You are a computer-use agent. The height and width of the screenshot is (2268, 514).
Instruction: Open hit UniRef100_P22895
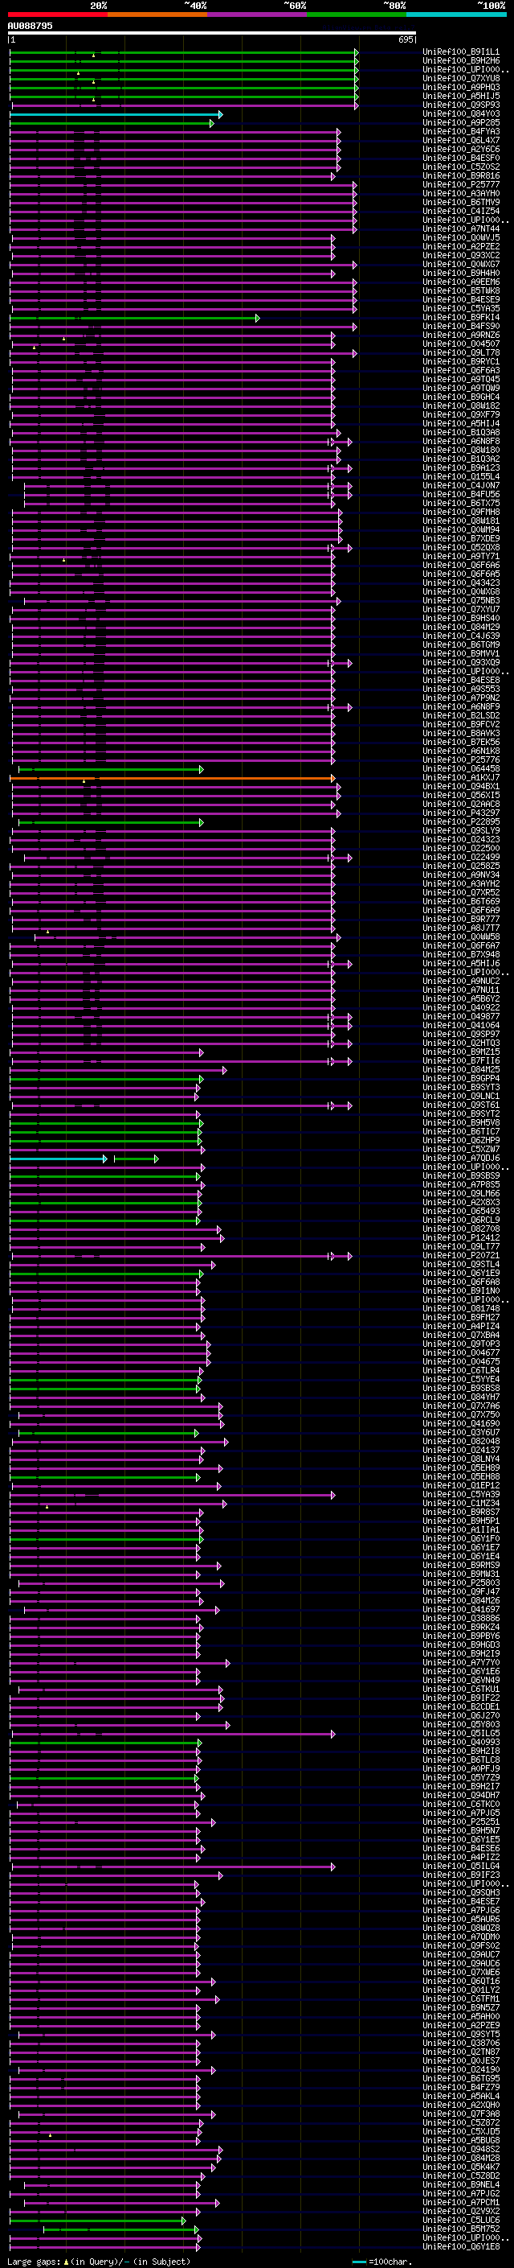[x=461, y=821]
